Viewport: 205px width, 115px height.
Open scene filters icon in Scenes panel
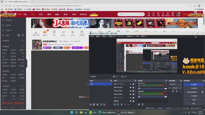pyautogui.click(x=98, y=105)
